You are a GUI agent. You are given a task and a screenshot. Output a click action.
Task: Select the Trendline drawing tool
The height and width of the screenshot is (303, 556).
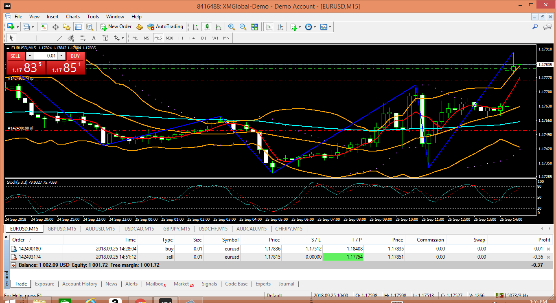(x=60, y=38)
